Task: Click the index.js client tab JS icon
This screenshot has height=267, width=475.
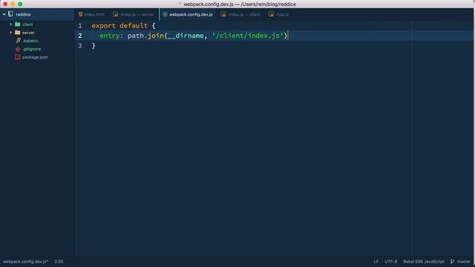Action: point(223,14)
